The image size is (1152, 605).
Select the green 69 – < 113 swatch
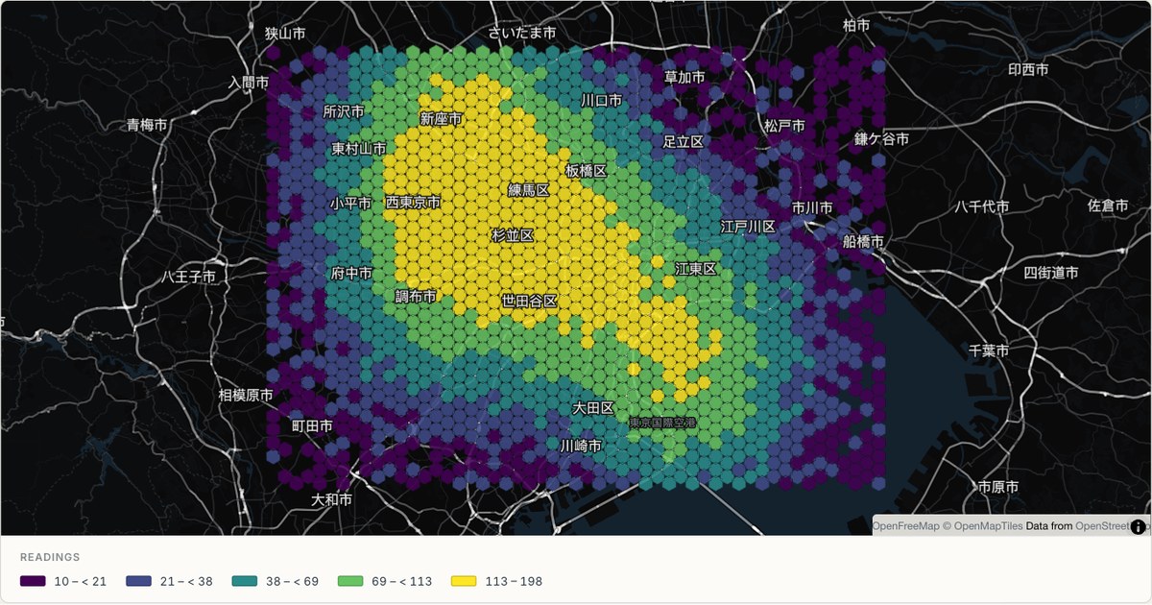[x=351, y=581]
